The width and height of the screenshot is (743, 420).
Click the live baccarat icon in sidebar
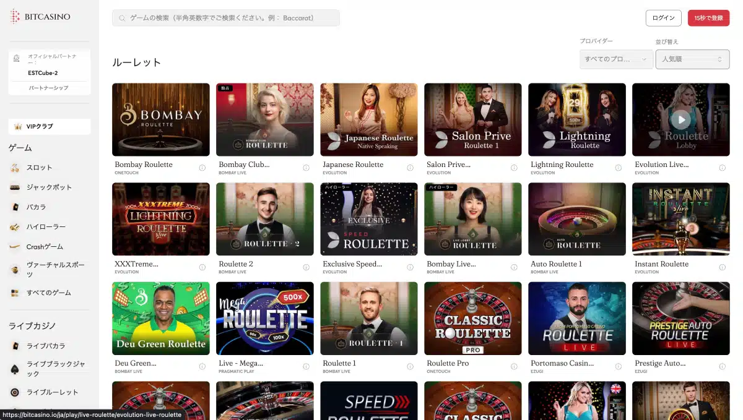(15, 346)
